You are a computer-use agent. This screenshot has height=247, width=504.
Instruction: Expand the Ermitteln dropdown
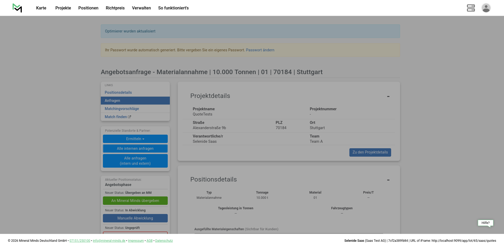[135, 139]
